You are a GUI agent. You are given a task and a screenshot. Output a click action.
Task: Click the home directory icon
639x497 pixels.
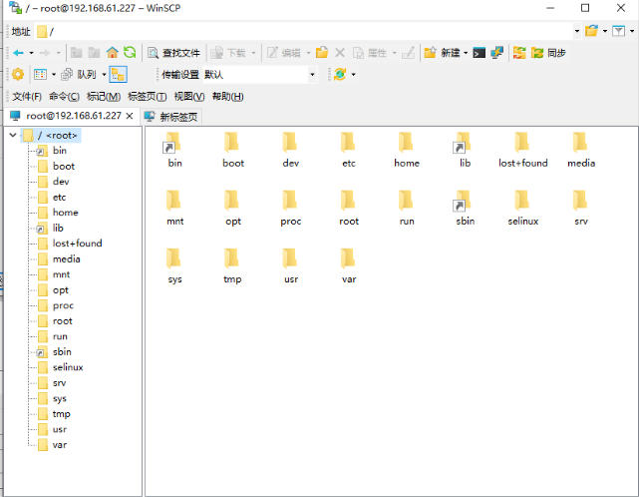pos(113,52)
